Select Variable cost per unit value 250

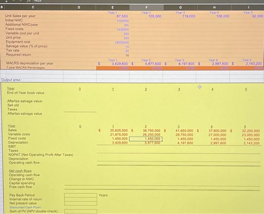point(126,34)
